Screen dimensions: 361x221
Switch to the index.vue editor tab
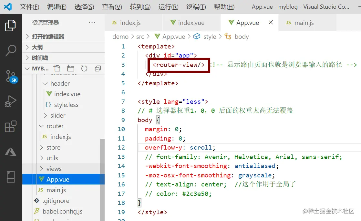click(191, 23)
